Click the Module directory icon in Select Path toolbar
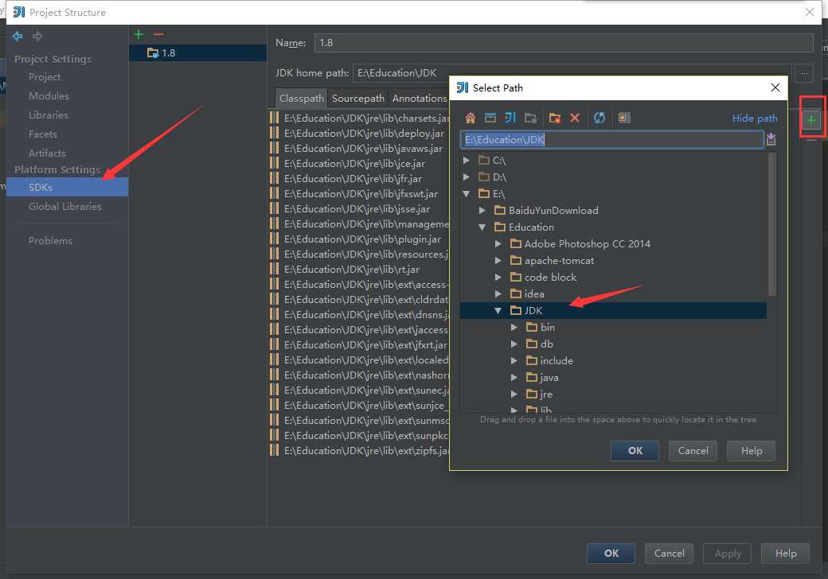The height and width of the screenshot is (579, 828). tap(531, 119)
